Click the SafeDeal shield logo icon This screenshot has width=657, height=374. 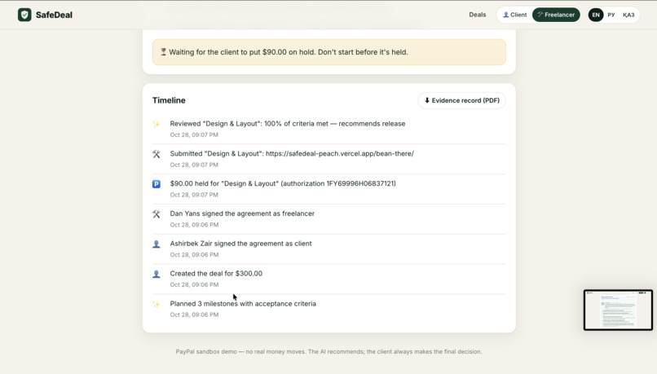[x=24, y=15]
